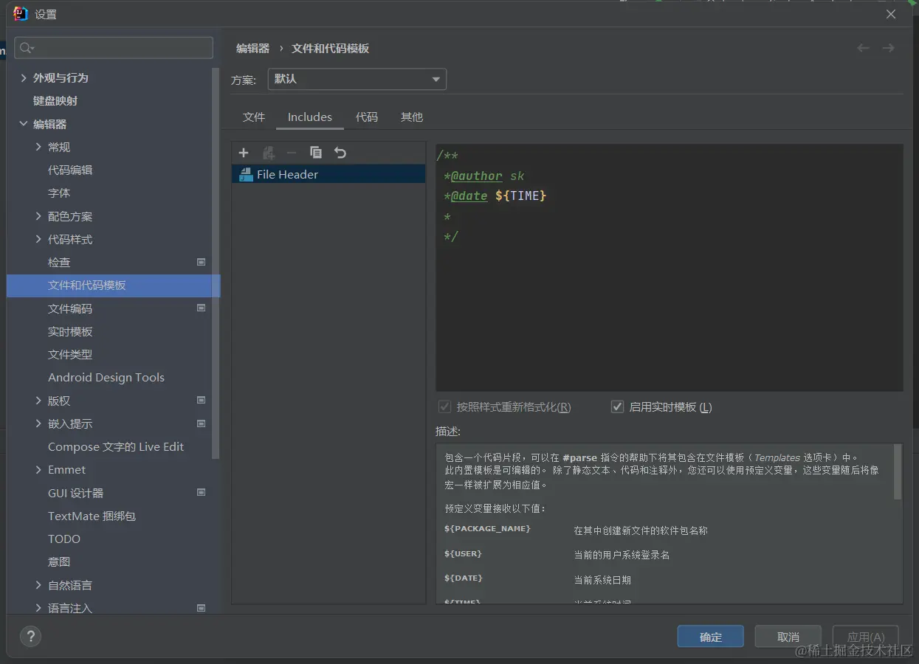The image size is (919, 664).
Task: Select Android Design Tools in settings tree
Action: (x=106, y=377)
